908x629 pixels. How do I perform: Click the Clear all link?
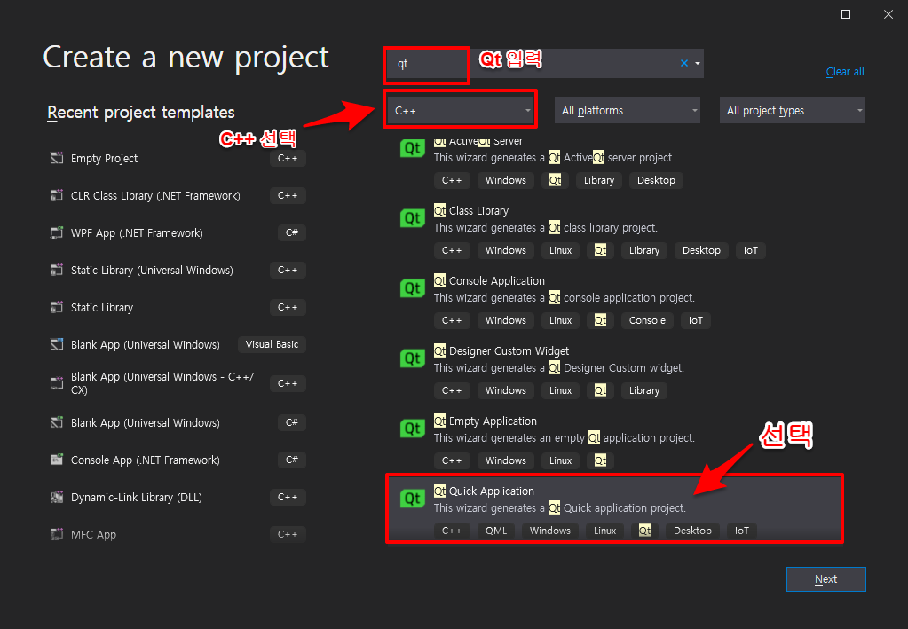pos(845,71)
